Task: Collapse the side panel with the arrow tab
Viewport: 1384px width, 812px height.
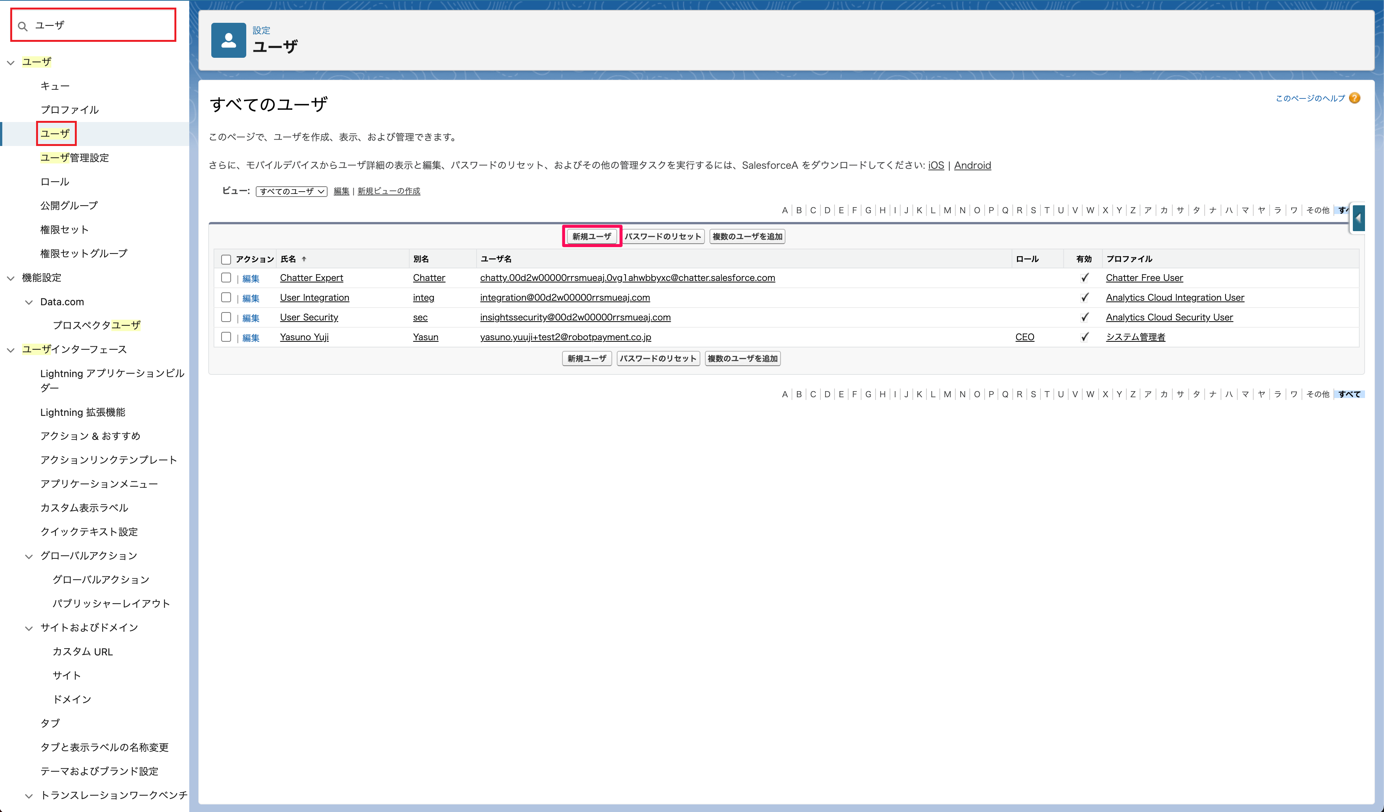Action: (1359, 218)
